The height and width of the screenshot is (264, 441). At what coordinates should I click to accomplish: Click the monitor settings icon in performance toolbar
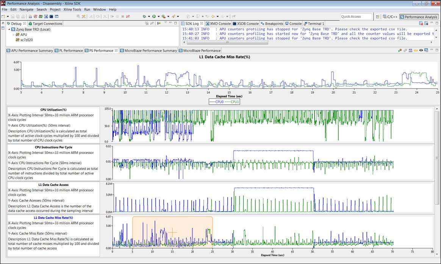point(426,51)
